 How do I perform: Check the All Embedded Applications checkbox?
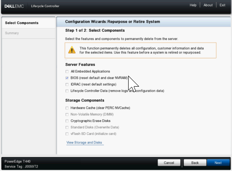coord(67,71)
